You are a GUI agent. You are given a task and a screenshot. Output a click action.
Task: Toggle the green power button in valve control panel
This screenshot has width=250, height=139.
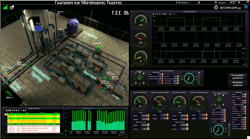219,100
